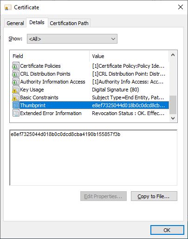Click the Field column header
This screenshot has width=188, height=239.
click(x=50, y=56)
